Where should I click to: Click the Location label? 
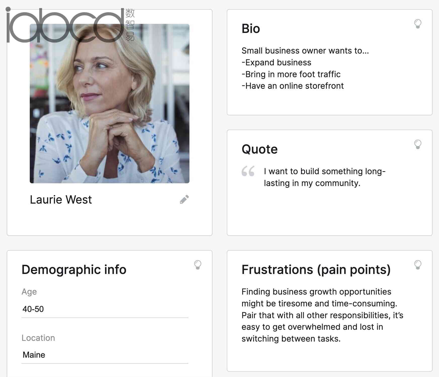pos(38,338)
